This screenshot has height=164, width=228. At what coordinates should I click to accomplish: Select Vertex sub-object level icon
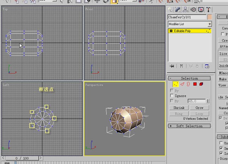pyautogui.click(x=176, y=84)
